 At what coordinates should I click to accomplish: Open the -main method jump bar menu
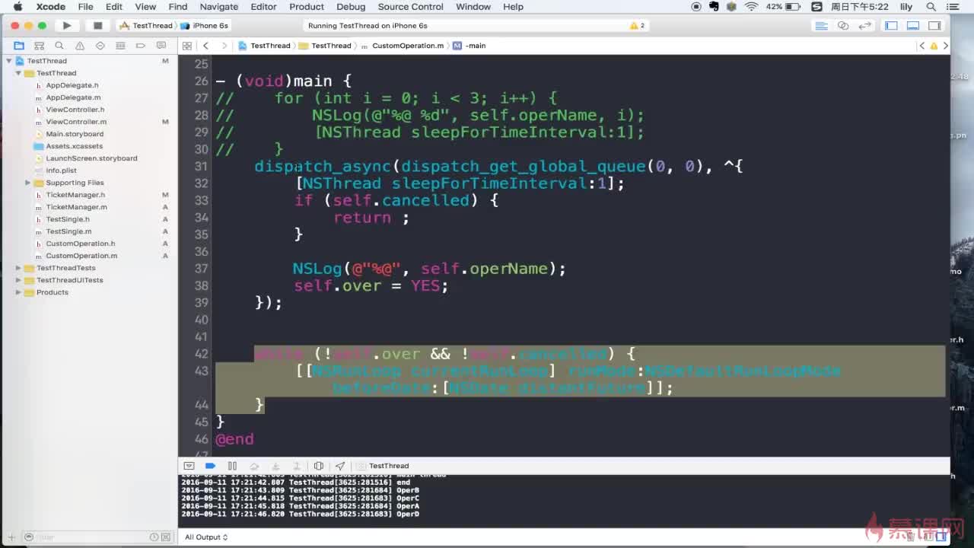469,46
